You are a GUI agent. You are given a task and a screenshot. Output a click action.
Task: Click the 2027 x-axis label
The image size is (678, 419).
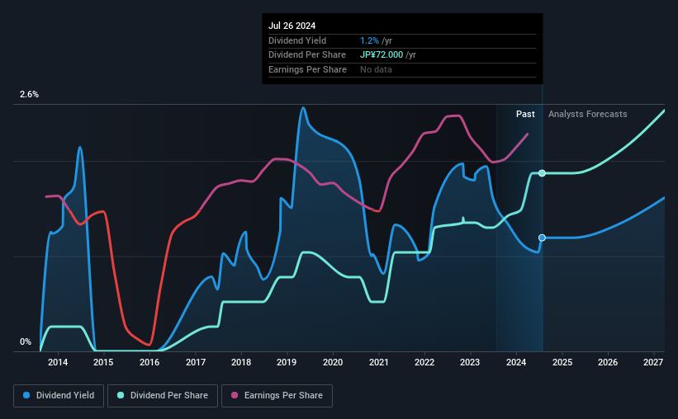[x=653, y=362]
